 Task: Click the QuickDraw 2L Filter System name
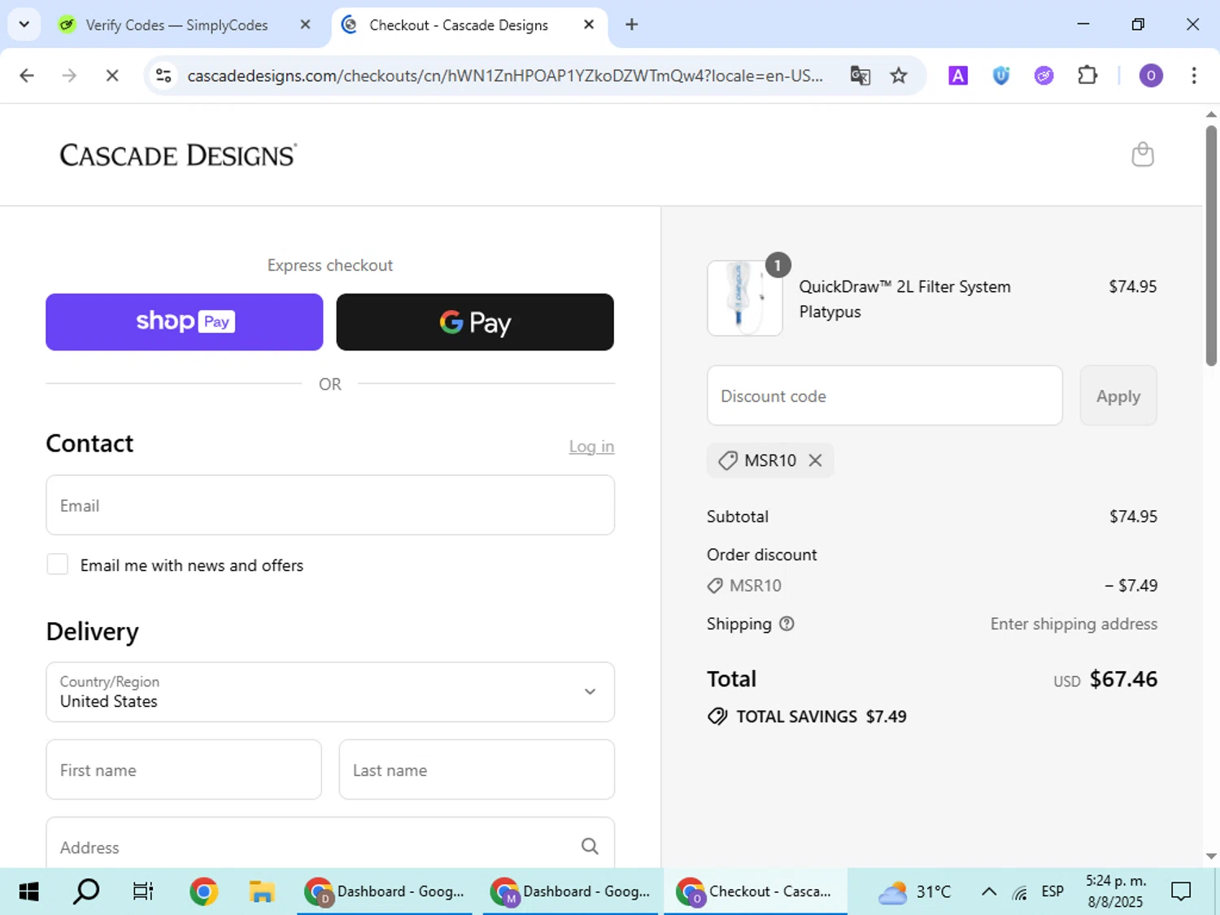(904, 286)
